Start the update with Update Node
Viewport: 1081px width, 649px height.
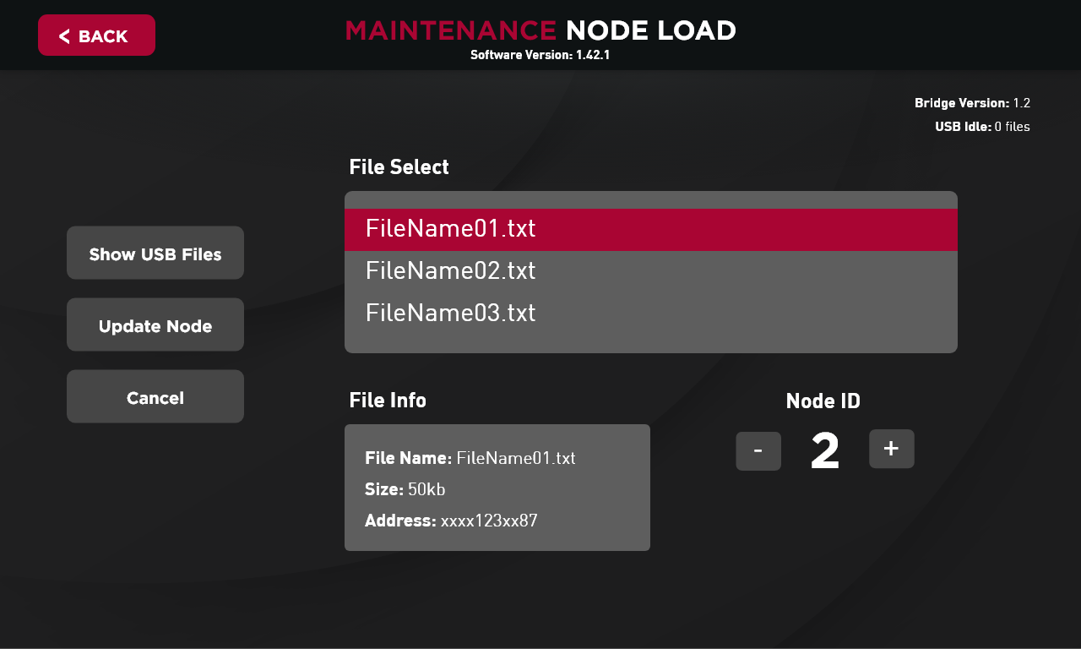pyautogui.click(x=155, y=325)
